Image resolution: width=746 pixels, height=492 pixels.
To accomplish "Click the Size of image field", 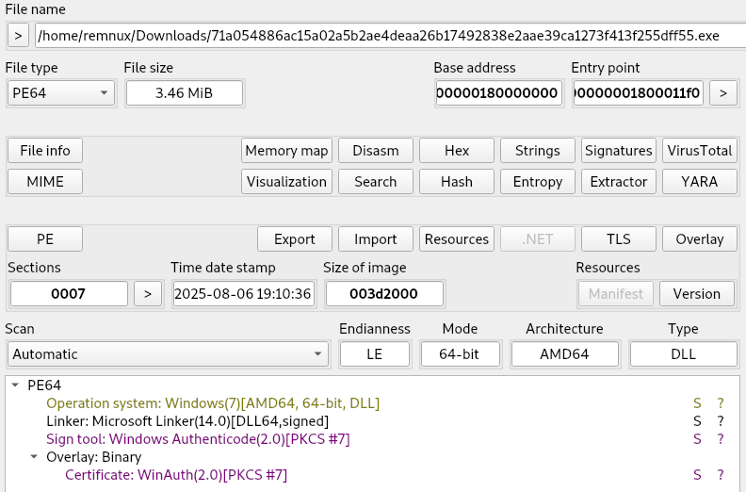I will [x=384, y=293].
